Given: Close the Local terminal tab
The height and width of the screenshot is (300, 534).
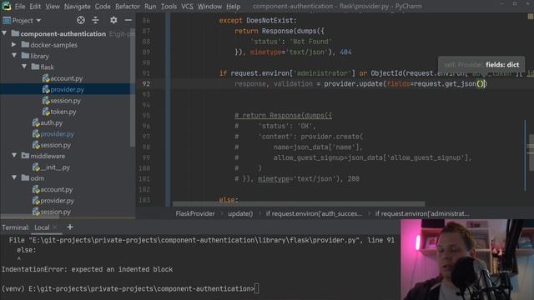Looking at the screenshot, I should click(x=55, y=227).
